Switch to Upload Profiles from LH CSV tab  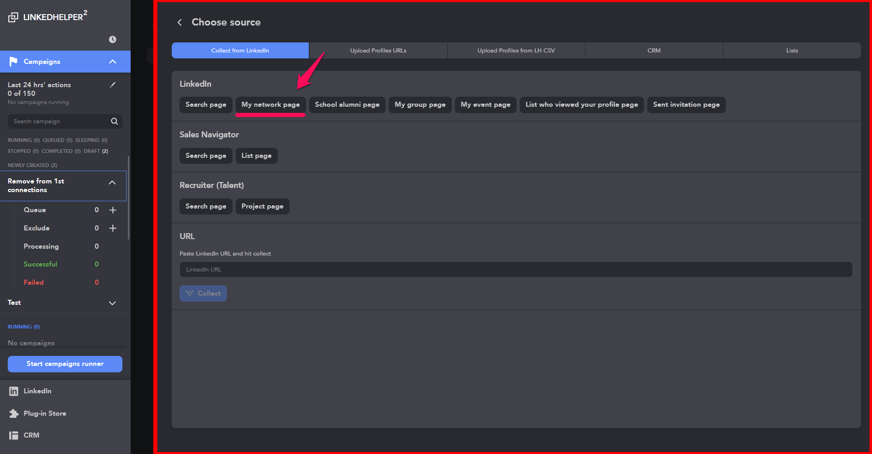click(516, 51)
